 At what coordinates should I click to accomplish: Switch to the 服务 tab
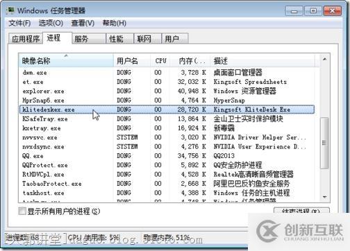[x=89, y=39]
